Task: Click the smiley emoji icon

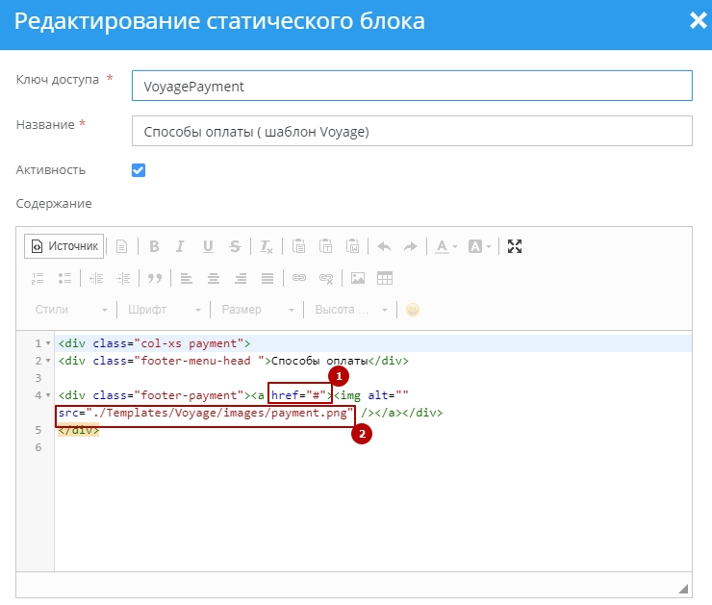Action: 413,310
